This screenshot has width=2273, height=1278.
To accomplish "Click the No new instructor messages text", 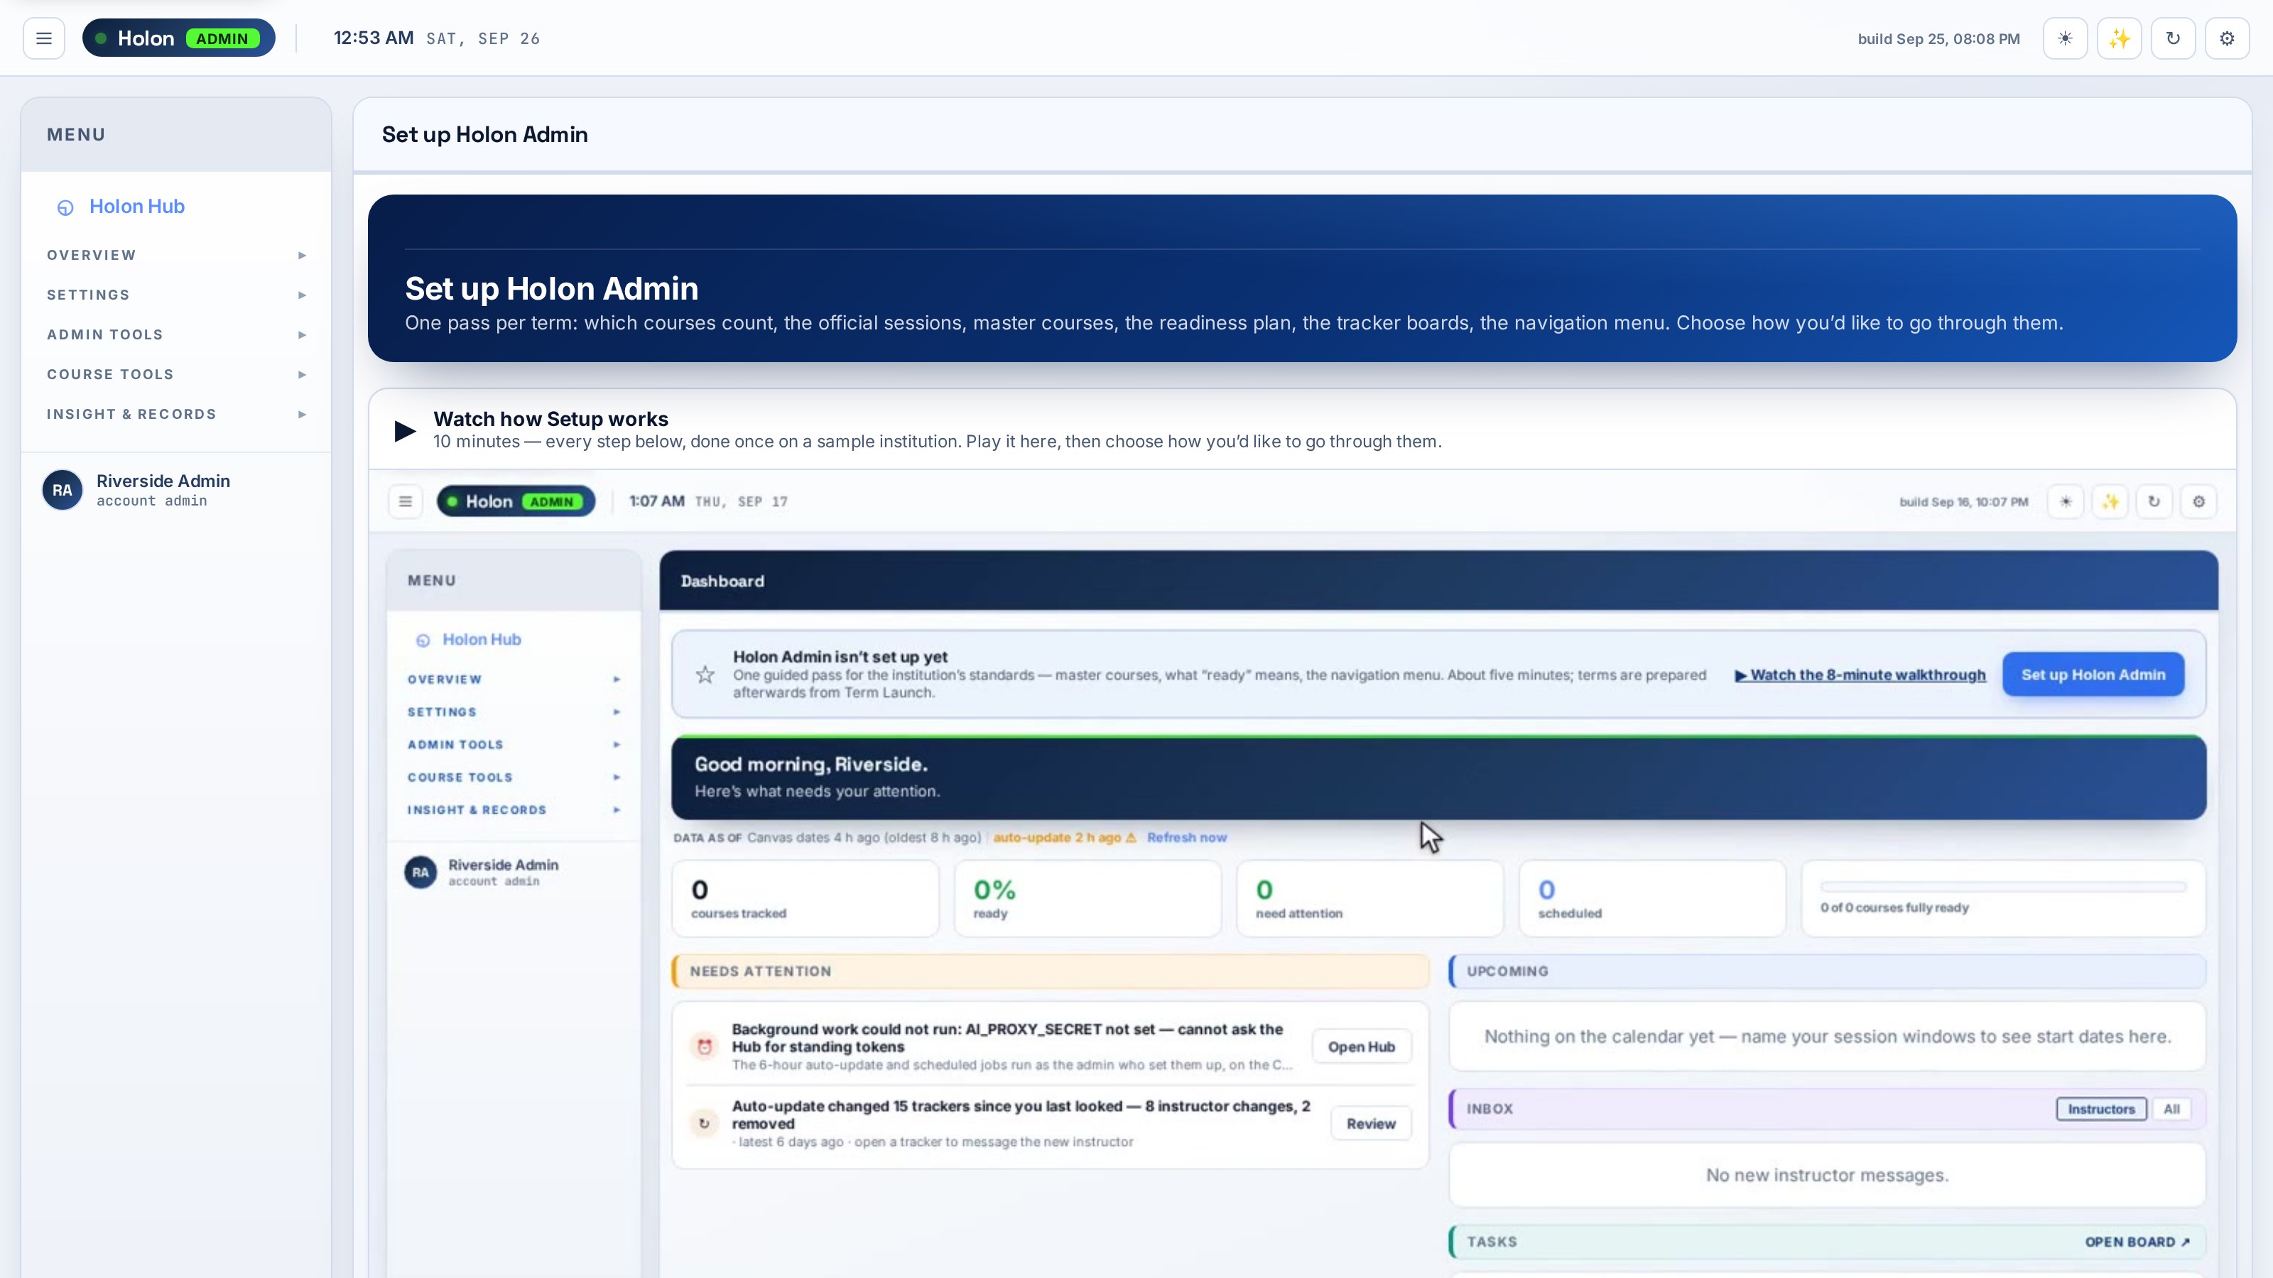I will click(x=1828, y=1175).
